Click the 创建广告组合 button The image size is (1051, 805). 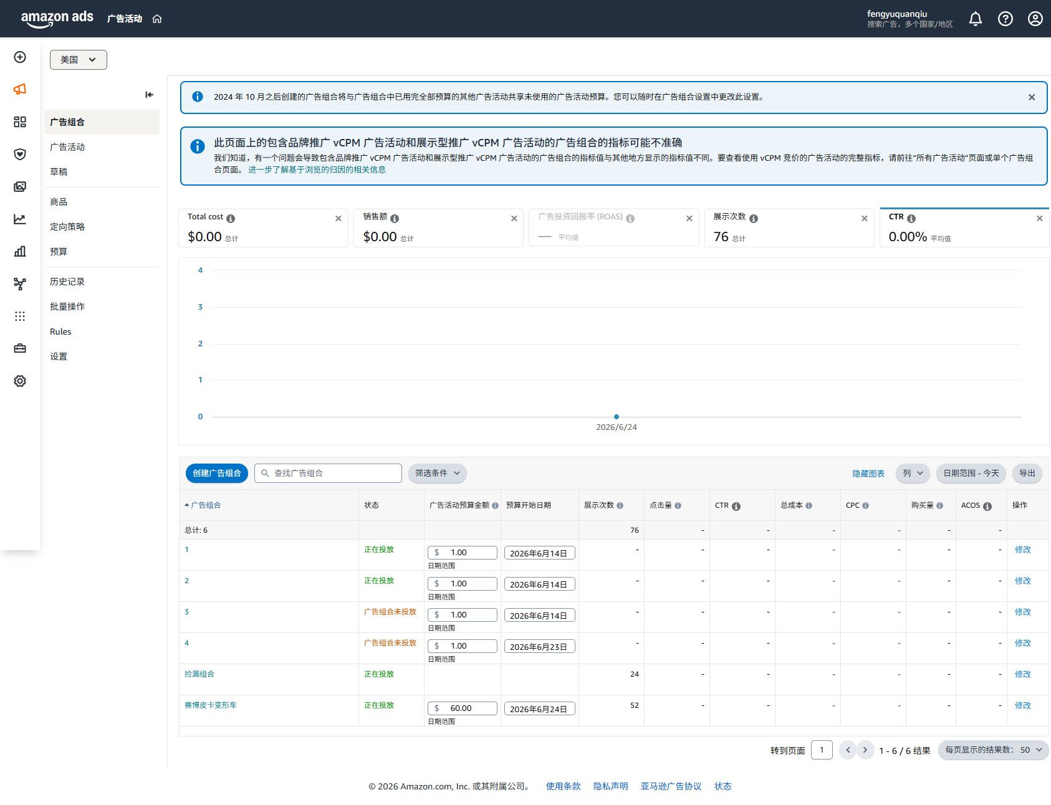(x=217, y=473)
